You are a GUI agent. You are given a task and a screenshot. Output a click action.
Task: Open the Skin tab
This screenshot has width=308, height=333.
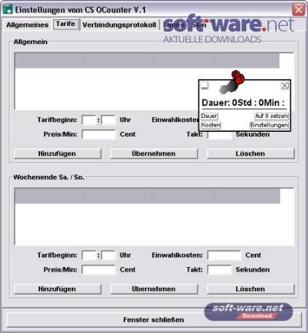tap(199, 25)
